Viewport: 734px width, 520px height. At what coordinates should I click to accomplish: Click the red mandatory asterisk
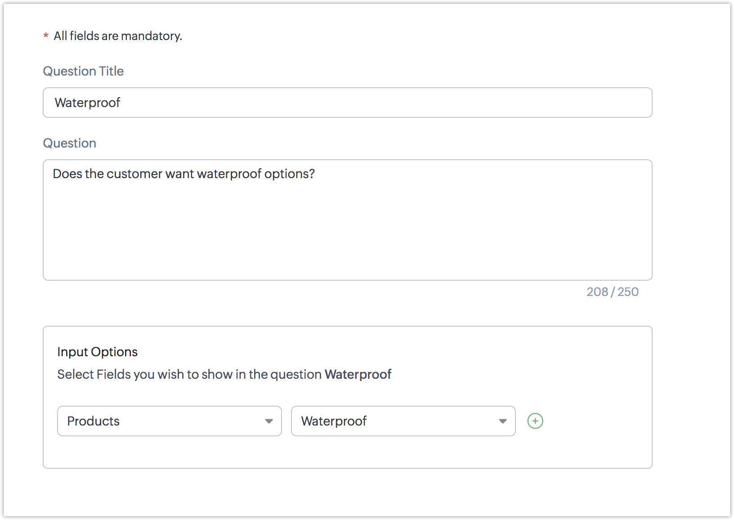[46, 36]
